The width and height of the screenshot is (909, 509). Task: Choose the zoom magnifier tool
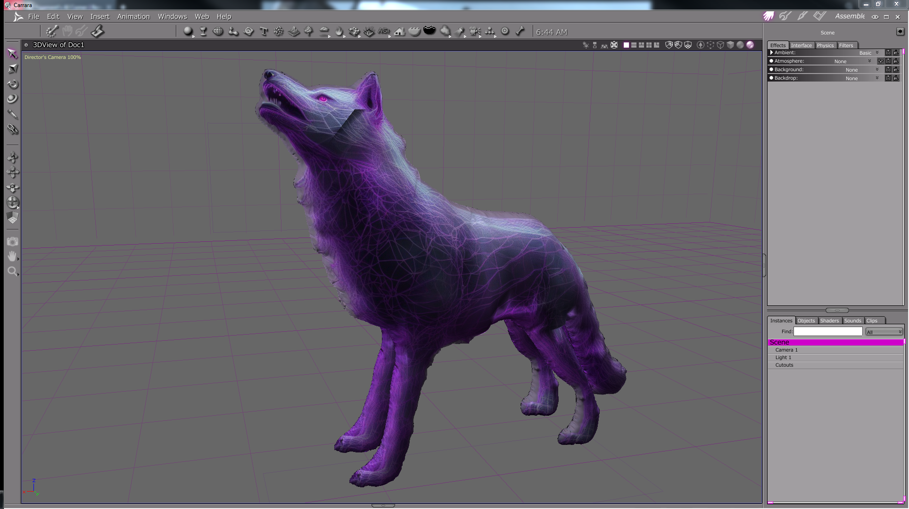[x=12, y=271]
